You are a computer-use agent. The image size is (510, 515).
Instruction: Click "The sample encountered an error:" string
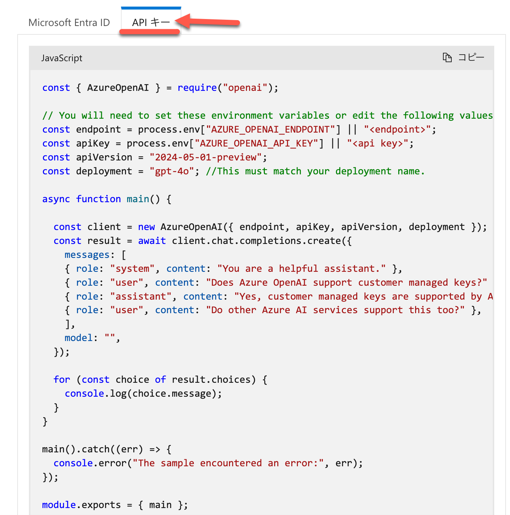click(x=228, y=463)
